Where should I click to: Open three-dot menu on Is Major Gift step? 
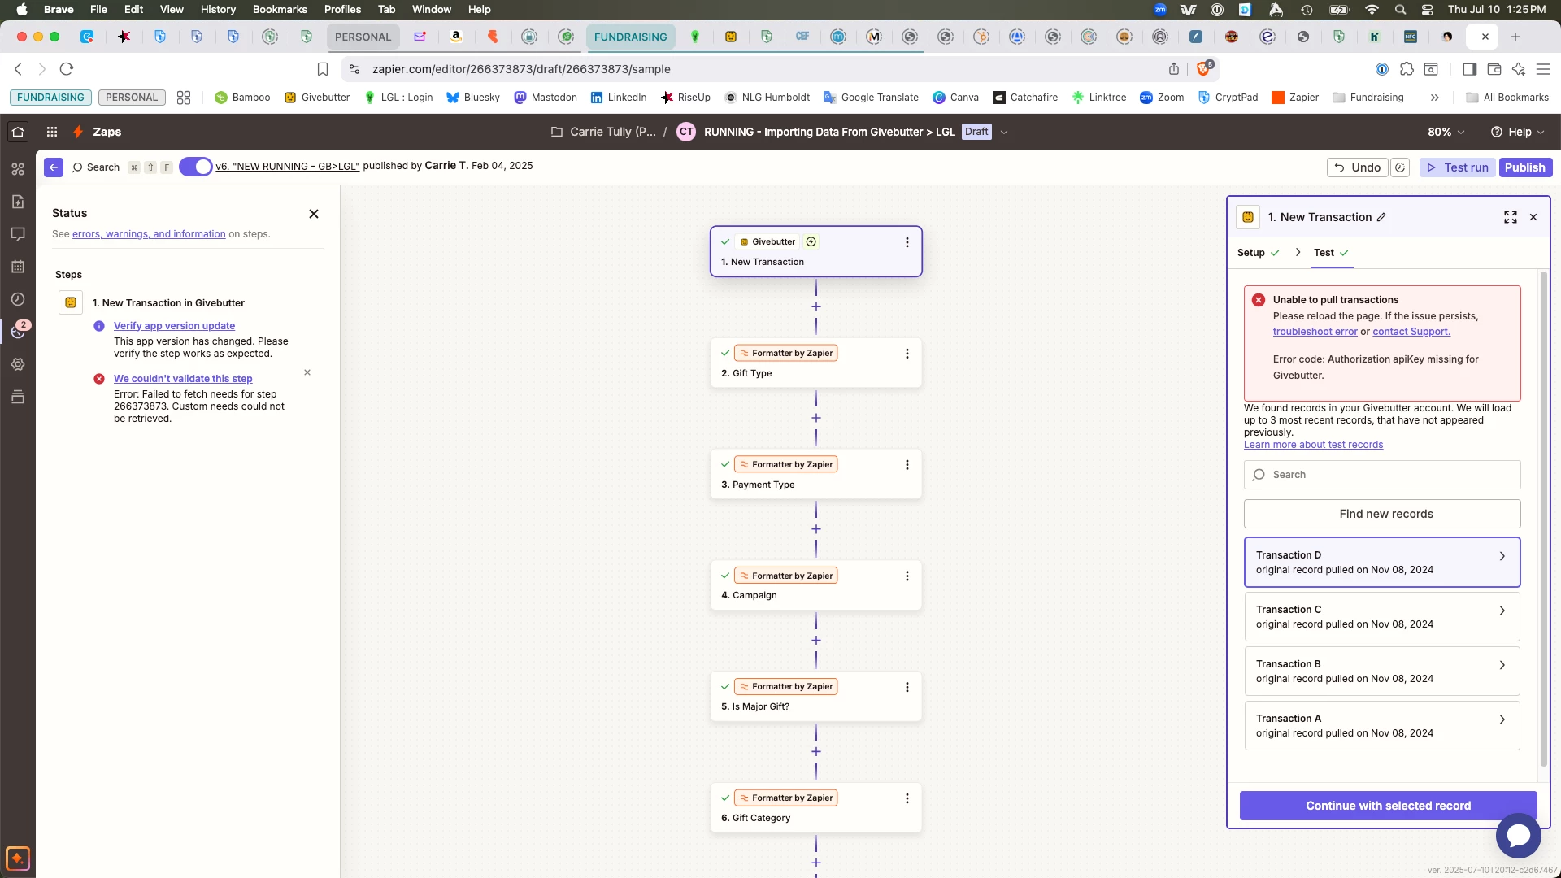[907, 688]
